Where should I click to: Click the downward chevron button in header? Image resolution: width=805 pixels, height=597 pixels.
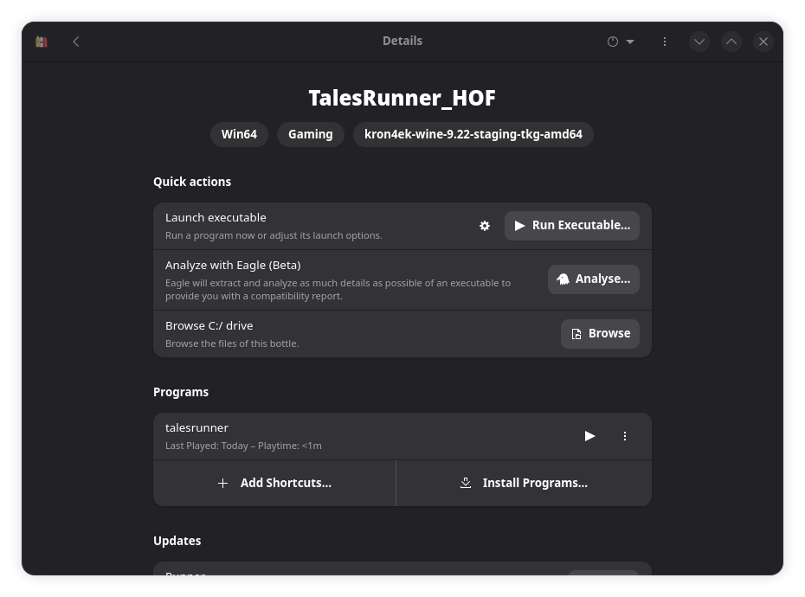[x=699, y=42]
